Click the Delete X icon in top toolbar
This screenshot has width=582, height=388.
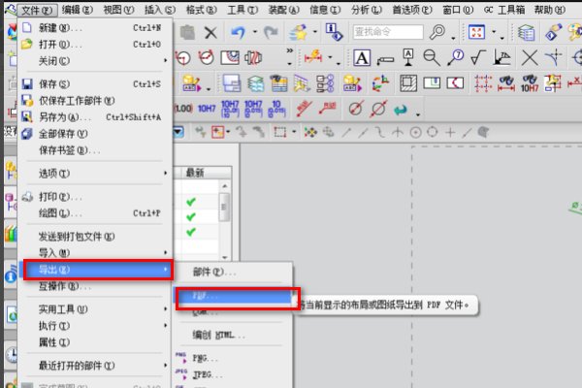(x=210, y=33)
